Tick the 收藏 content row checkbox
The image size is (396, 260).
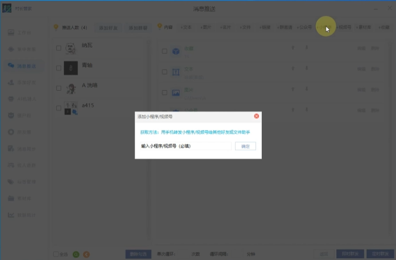(x=164, y=51)
